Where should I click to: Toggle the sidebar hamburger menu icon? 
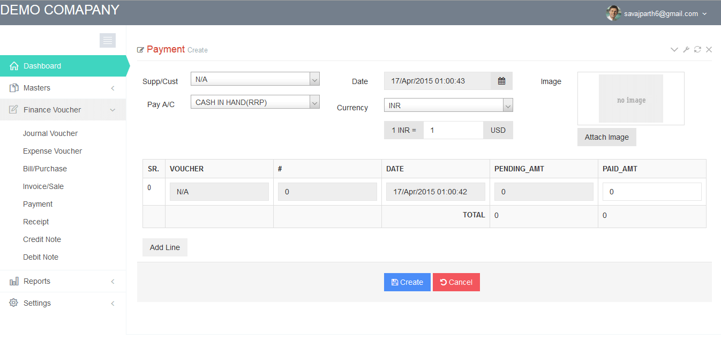click(108, 40)
